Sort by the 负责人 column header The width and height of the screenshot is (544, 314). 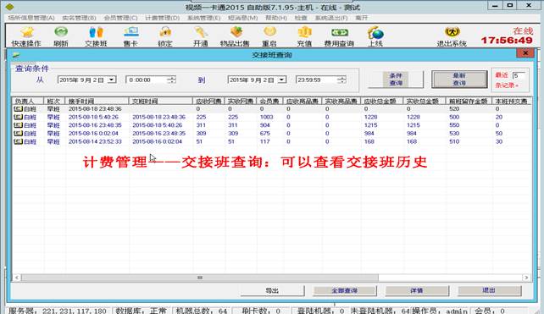click(x=28, y=101)
